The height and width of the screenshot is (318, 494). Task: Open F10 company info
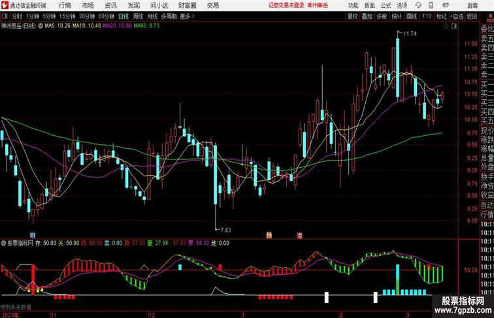click(427, 16)
